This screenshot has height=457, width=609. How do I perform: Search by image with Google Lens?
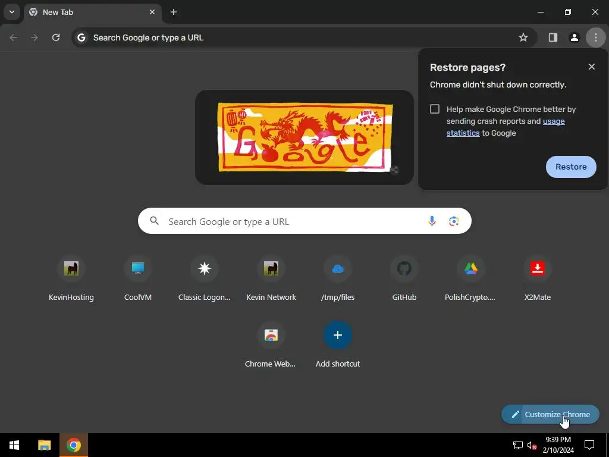click(454, 221)
